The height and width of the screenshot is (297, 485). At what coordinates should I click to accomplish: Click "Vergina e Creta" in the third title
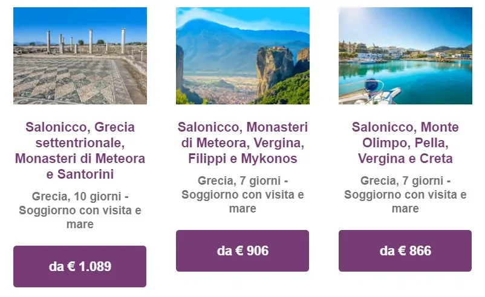coord(405,159)
